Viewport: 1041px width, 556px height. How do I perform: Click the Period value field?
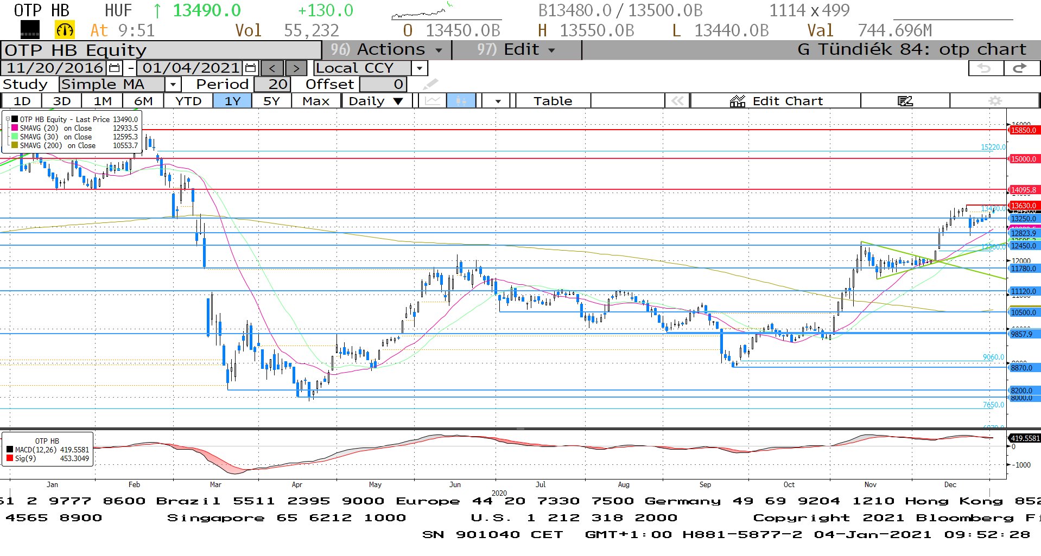click(x=272, y=85)
